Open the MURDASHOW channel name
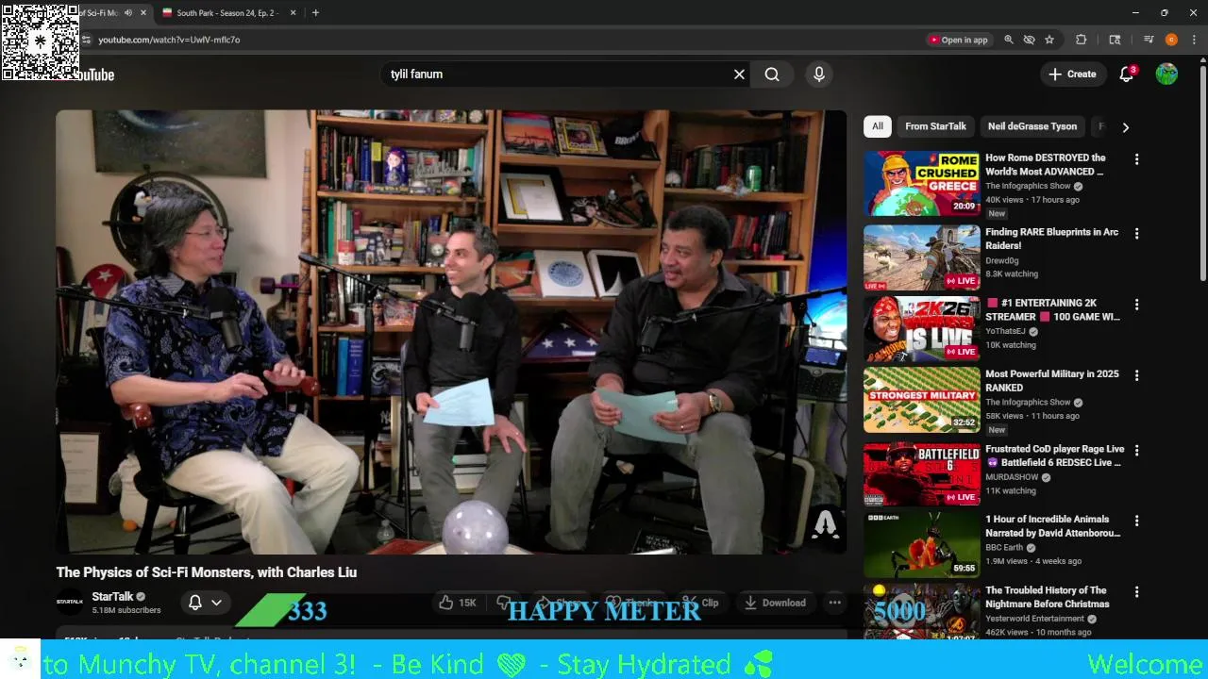 coord(1012,477)
